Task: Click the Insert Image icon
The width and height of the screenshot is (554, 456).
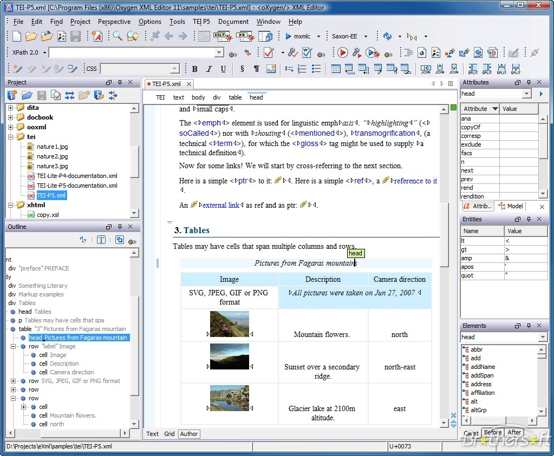Action: [271, 69]
